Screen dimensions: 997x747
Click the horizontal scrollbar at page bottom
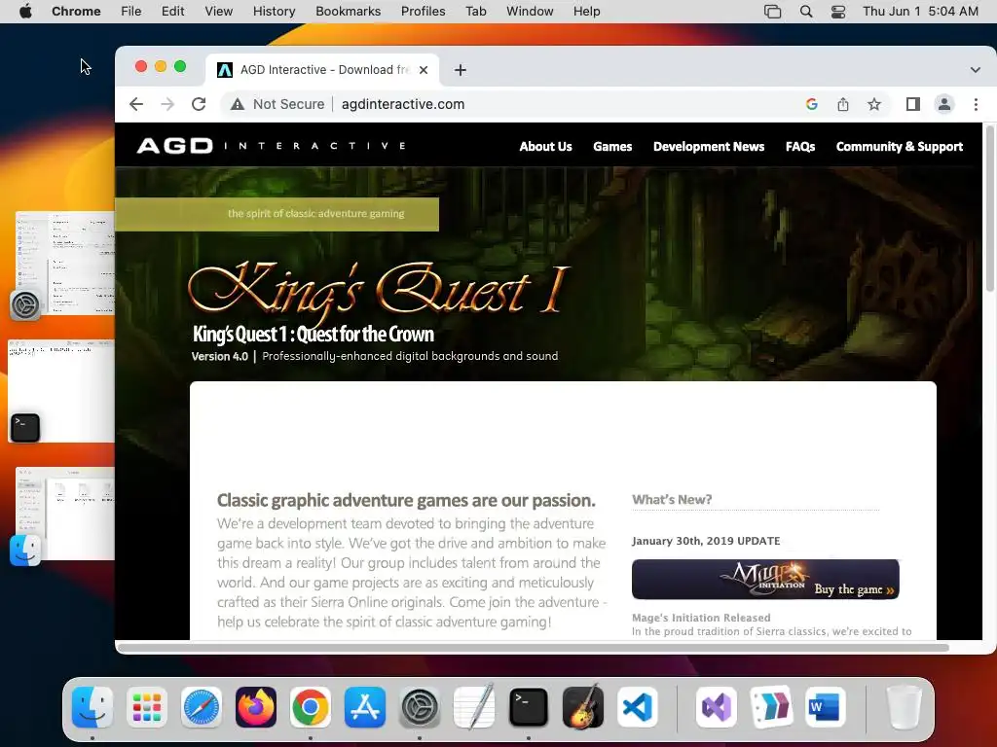pos(533,648)
